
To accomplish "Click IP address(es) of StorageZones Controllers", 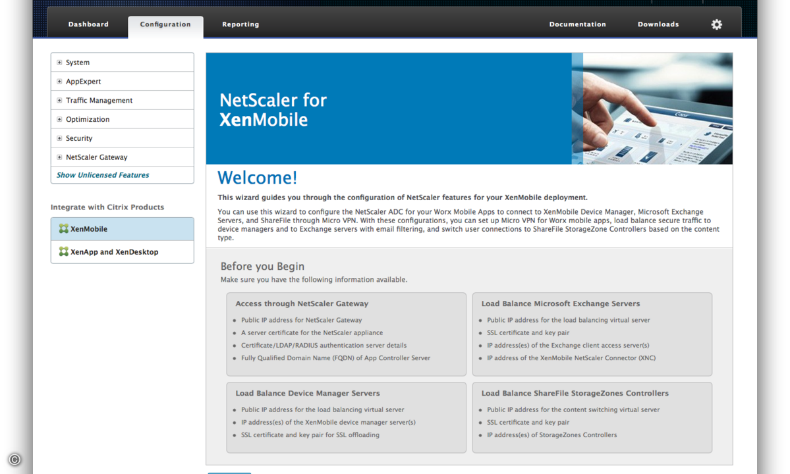I will tap(551, 434).
